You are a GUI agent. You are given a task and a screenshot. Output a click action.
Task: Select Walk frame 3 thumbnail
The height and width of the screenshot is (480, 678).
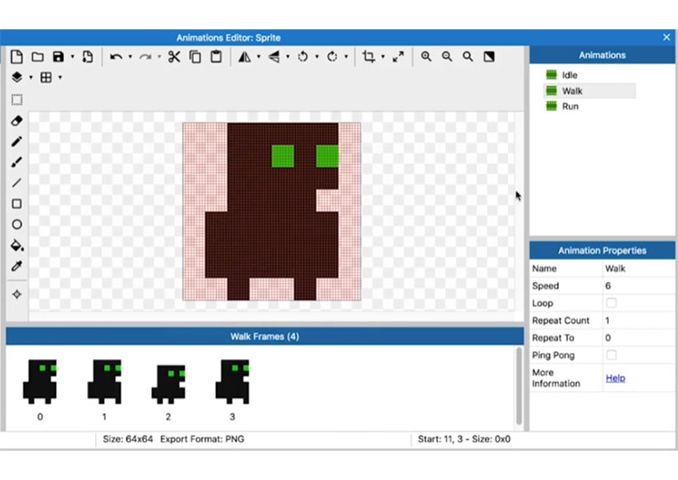point(232,382)
